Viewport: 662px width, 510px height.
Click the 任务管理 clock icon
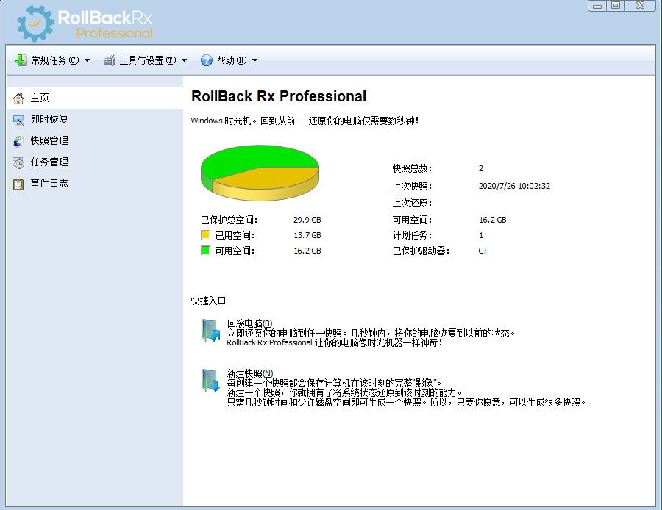point(18,162)
